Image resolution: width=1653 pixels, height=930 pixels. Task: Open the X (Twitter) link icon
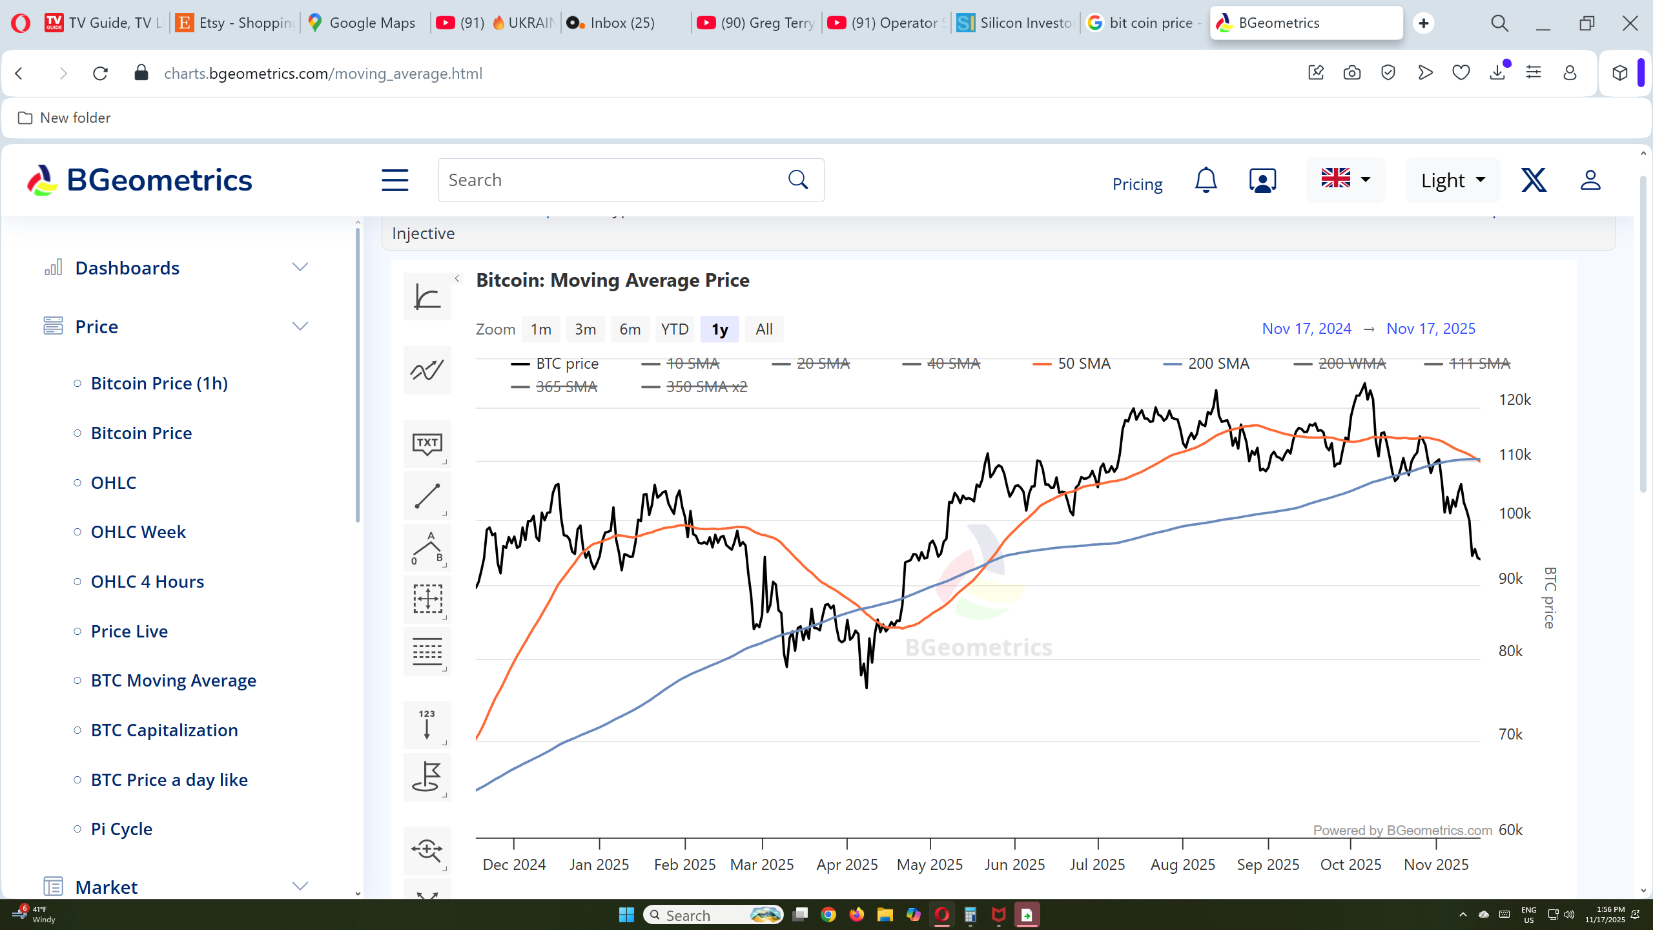tap(1534, 180)
